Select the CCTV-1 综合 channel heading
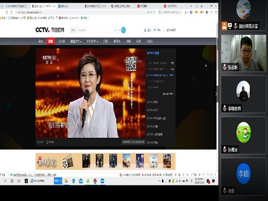Image resolution: width=268 pixels, height=201 pixels. click(x=153, y=53)
